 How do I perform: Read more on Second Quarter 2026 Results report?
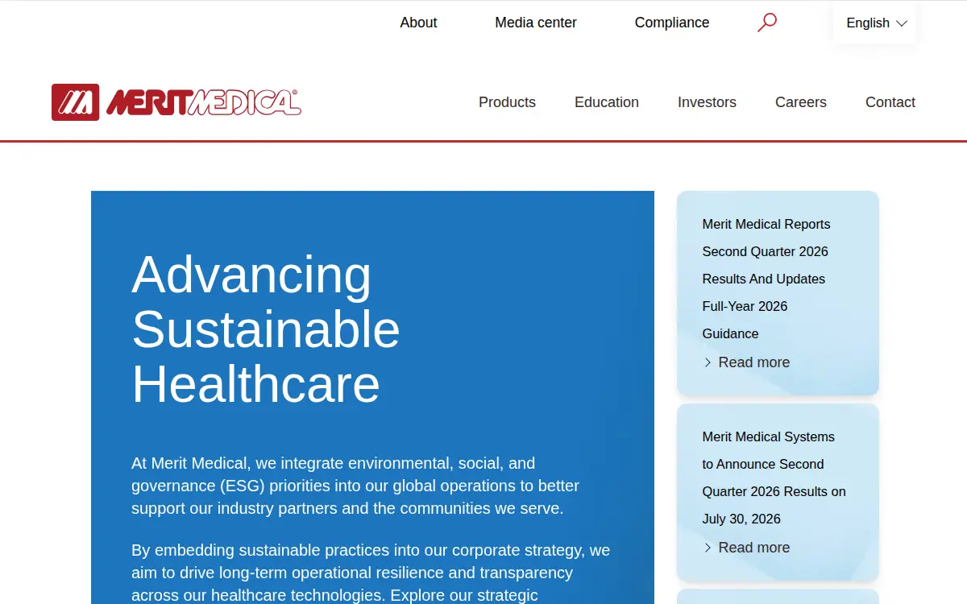coord(746,362)
